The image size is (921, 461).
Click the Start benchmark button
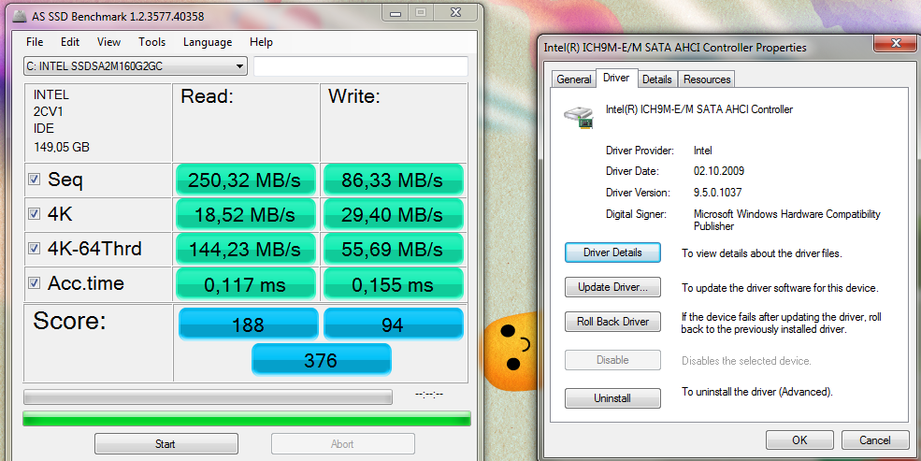(166, 444)
